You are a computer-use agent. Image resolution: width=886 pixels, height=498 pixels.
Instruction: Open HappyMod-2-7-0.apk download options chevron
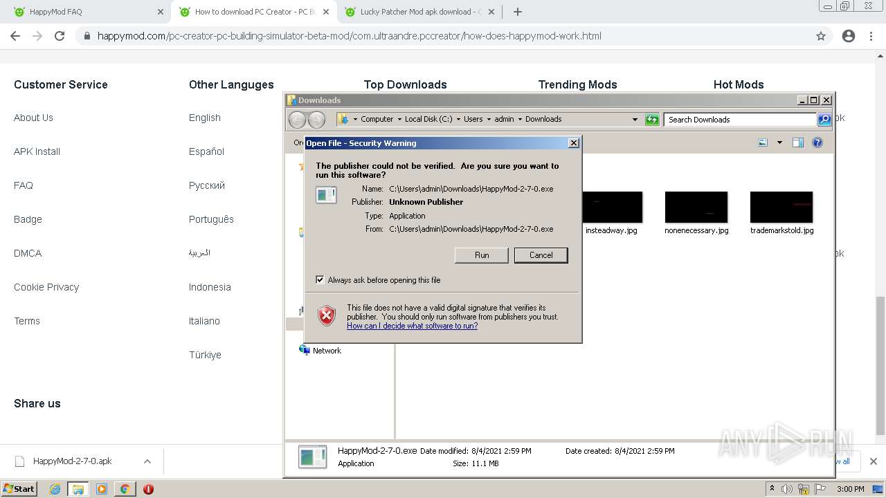point(147,461)
